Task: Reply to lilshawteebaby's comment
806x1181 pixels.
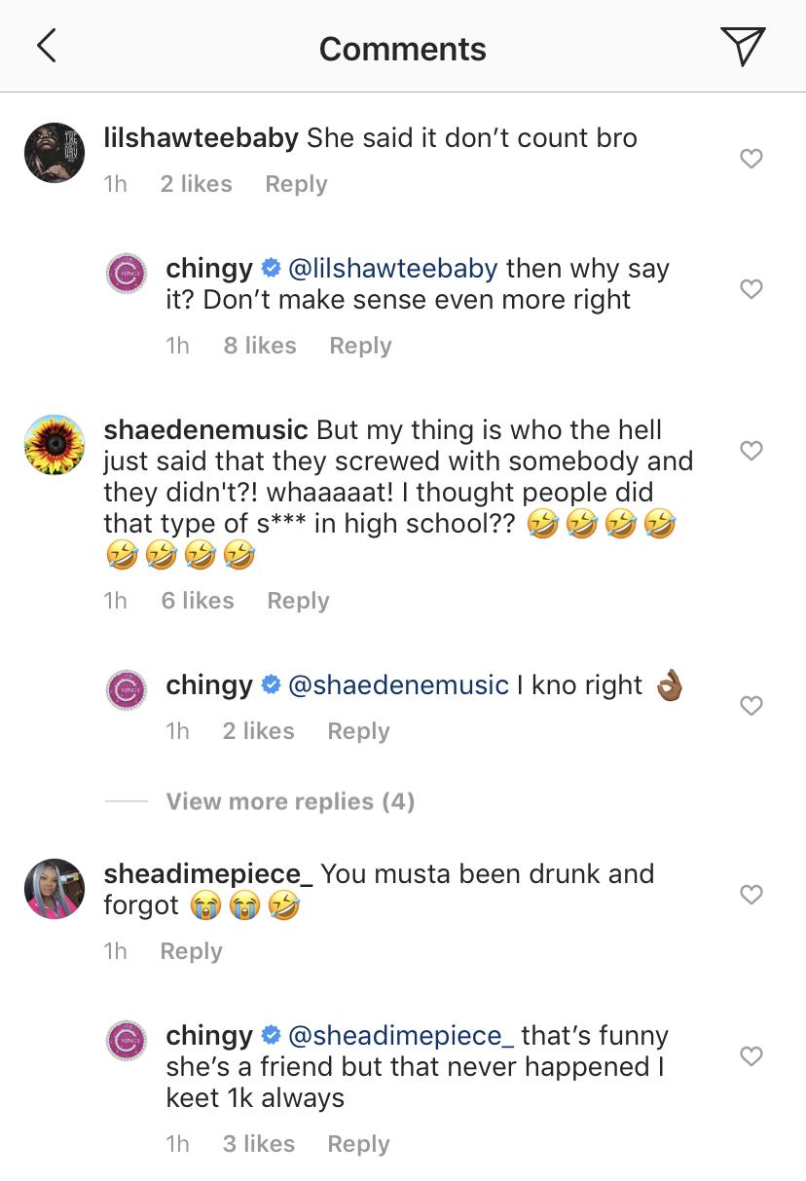Action: pyautogui.click(x=295, y=183)
